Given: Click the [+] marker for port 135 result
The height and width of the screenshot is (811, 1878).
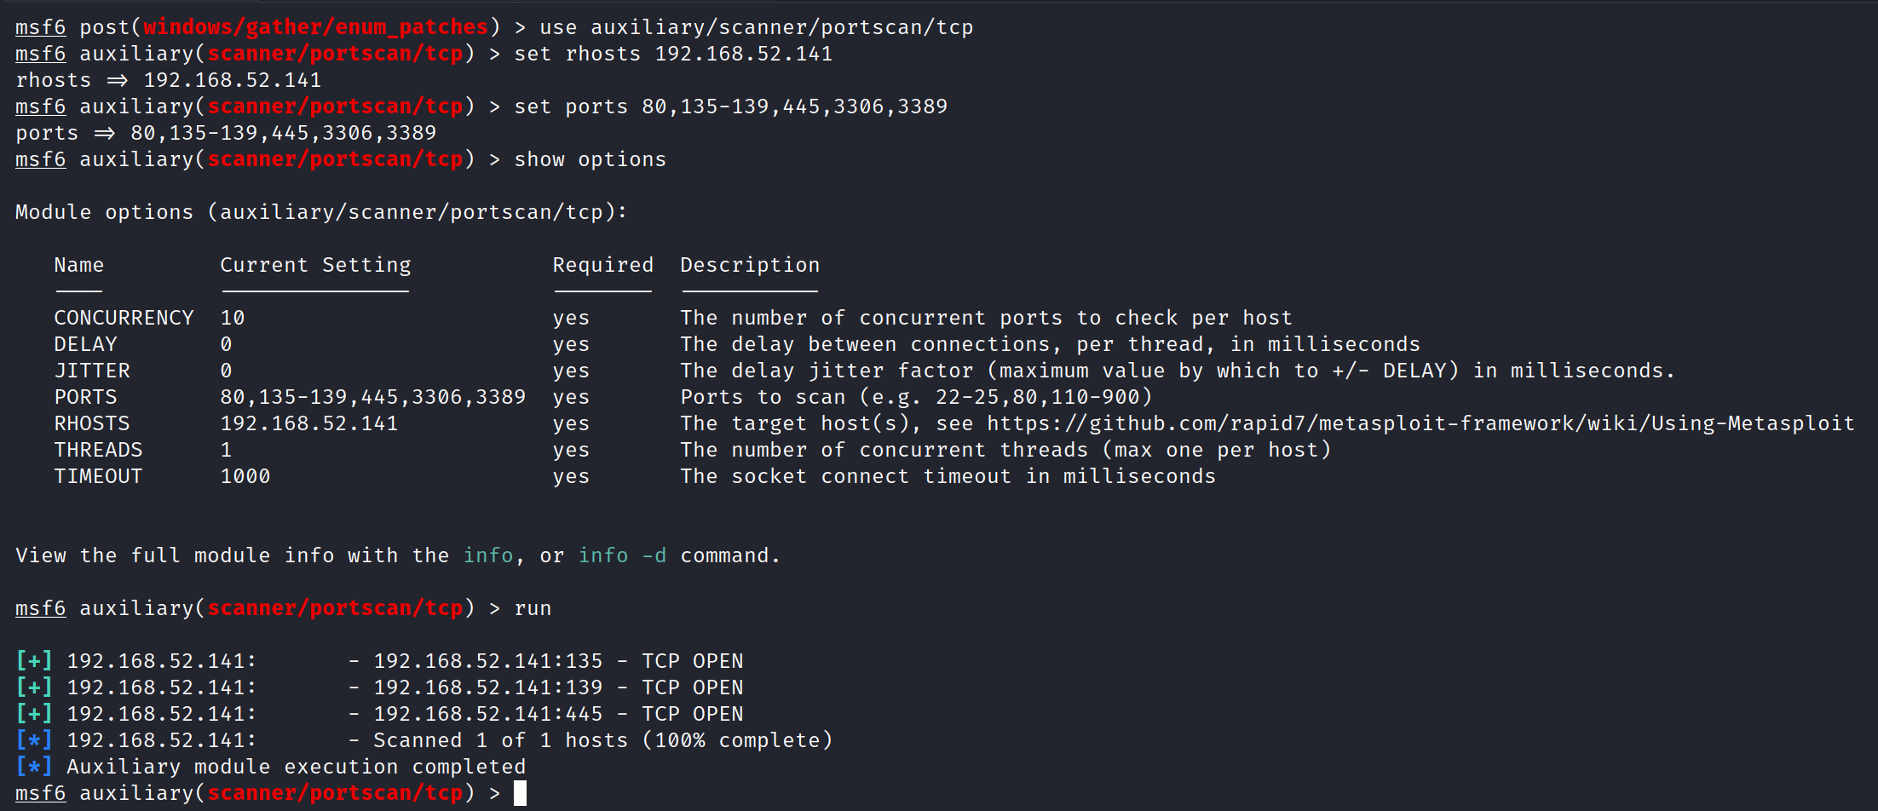Looking at the screenshot, I should coord(34,661).
